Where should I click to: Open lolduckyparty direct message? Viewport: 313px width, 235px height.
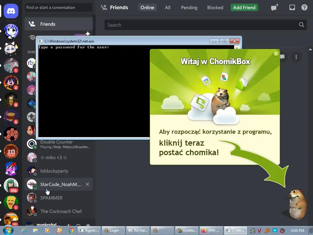[x=59, y=171]
